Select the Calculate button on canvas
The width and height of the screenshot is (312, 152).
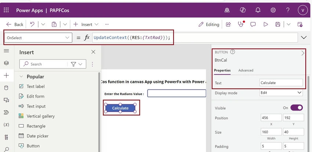pyautogui.click(x=120, y=108)
